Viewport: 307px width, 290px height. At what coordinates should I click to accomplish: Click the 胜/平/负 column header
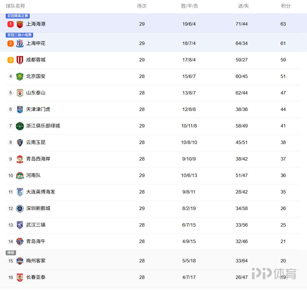click(189, 6)
